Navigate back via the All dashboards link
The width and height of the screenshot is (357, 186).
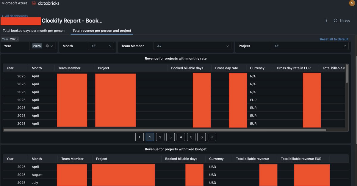(x=16, y=16)
